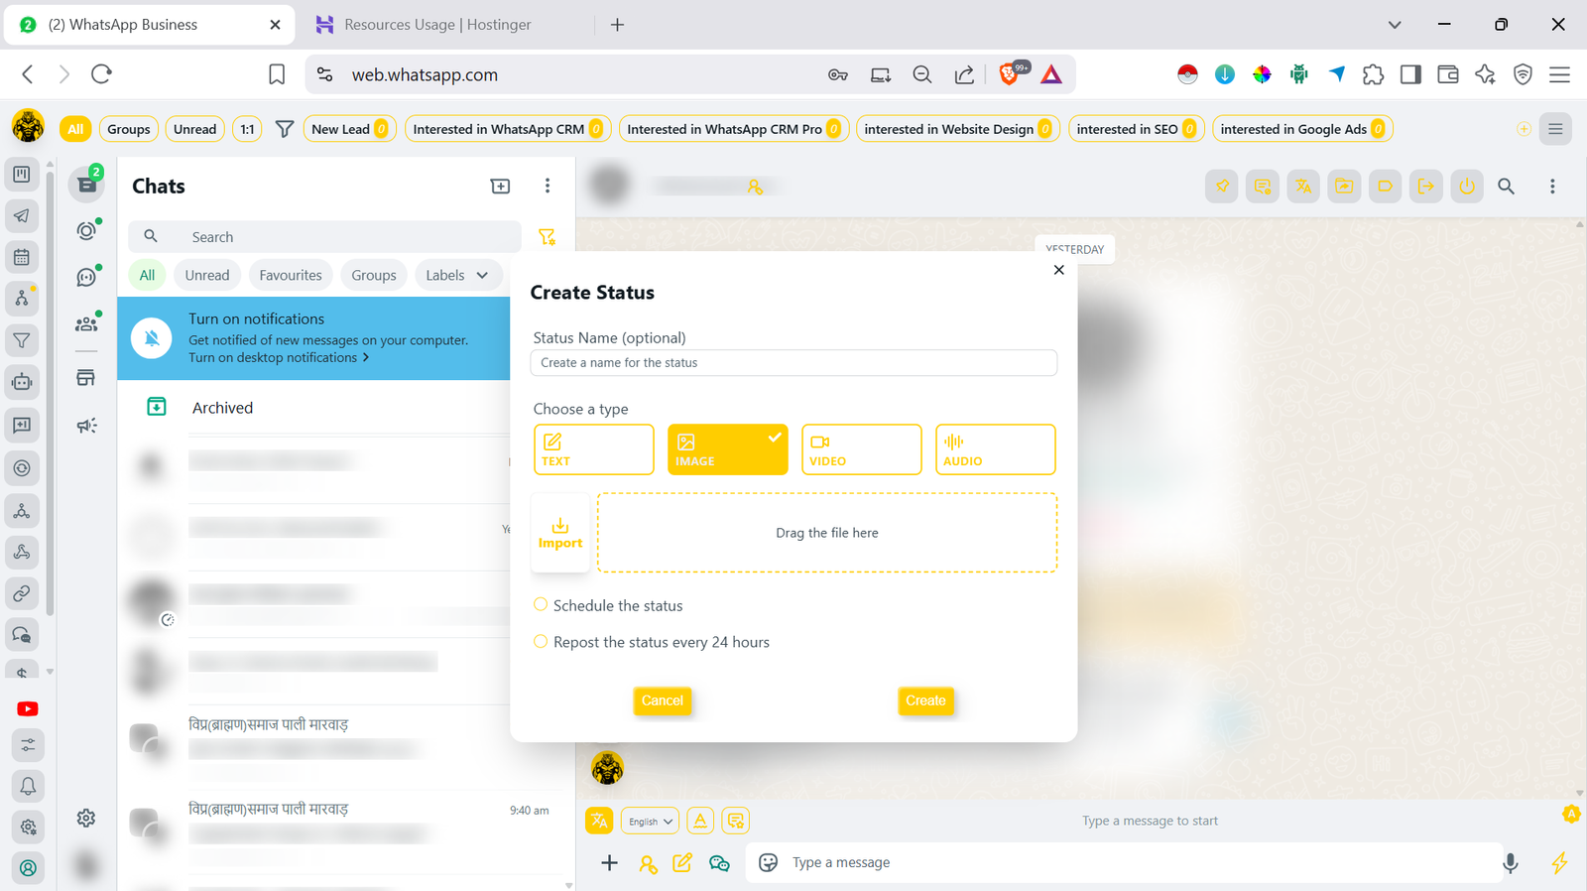Enable Repost the status every 24 hours
This screenshot has height=891, width=1587.
pyautogui.click(x=541, y=642)
